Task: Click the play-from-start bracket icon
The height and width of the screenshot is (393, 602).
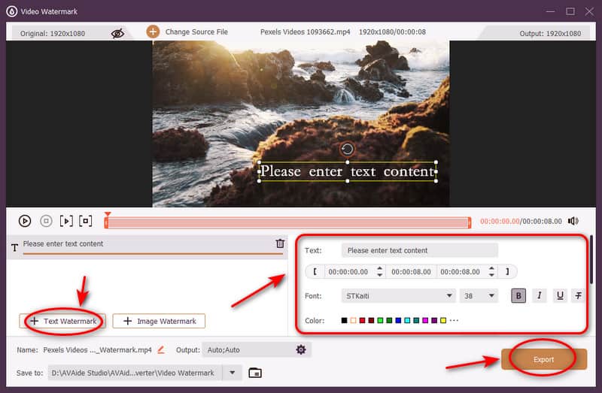Action: pos(66,221)
